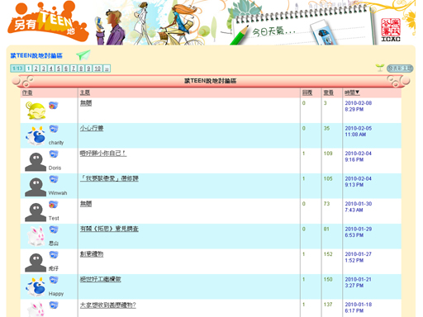Click the orange TEEN site logo

click(48, 22)
